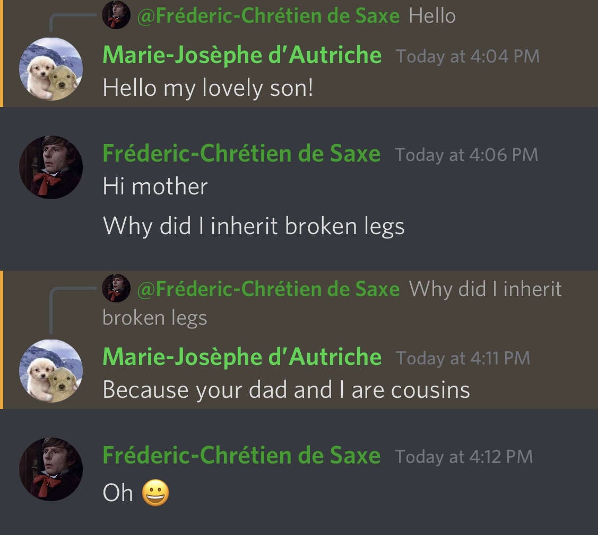The height and width of the screenshot is (535, 598).
Task: Jump to the replied "Hello" message preview
Action: click(432, 16)
